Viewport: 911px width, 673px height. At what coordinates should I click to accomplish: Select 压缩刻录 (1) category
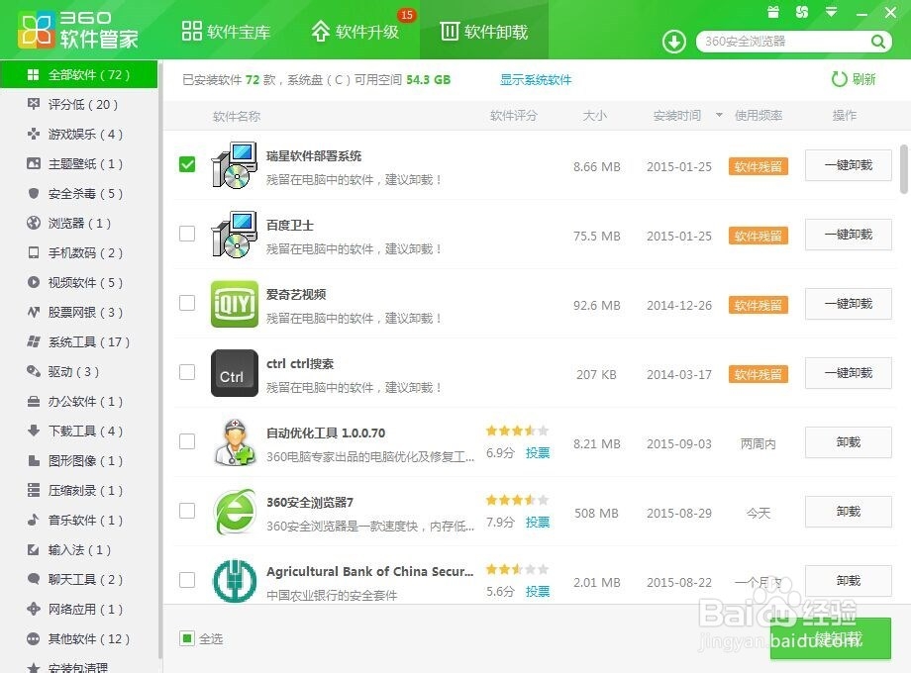pos(78,490)
